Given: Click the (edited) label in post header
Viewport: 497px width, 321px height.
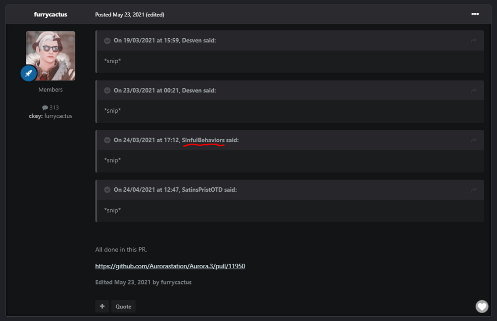Looking at the screenshot, I should click(x=155, y=15).
